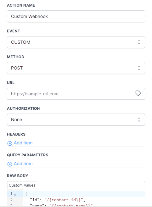Image resolution: width=152 pixels, height=207 pixels.
Task: Open the POST method dropdown
Action: click(x=76, y=68)
